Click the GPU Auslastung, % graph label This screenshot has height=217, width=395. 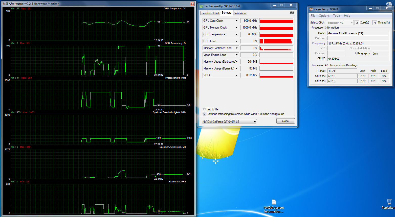coord(175,43)
